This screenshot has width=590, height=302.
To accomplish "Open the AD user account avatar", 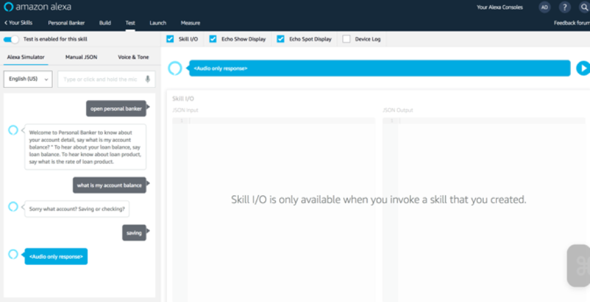I will [544, 7].
